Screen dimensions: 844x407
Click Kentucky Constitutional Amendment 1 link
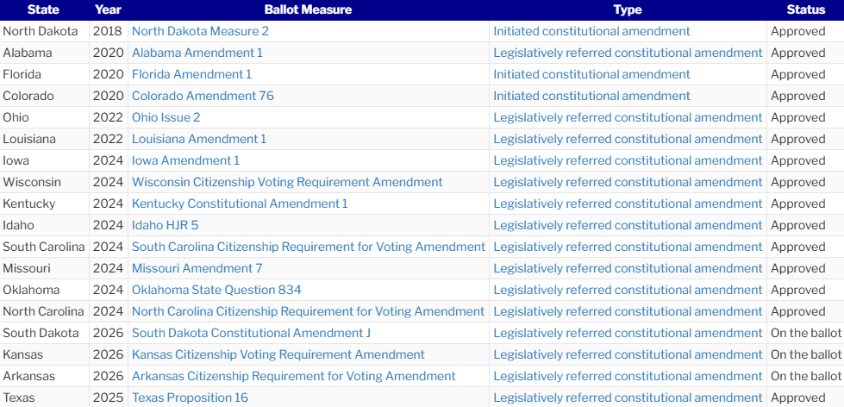(x=240, y=203)
